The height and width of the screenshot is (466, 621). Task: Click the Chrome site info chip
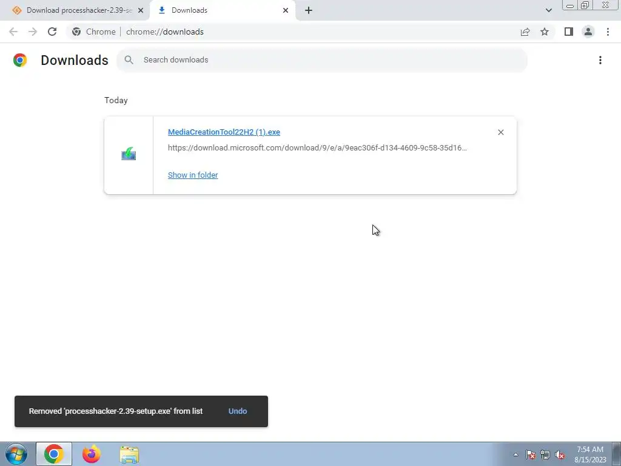94,32
